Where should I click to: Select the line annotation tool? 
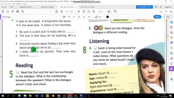(x=84, y=17)
